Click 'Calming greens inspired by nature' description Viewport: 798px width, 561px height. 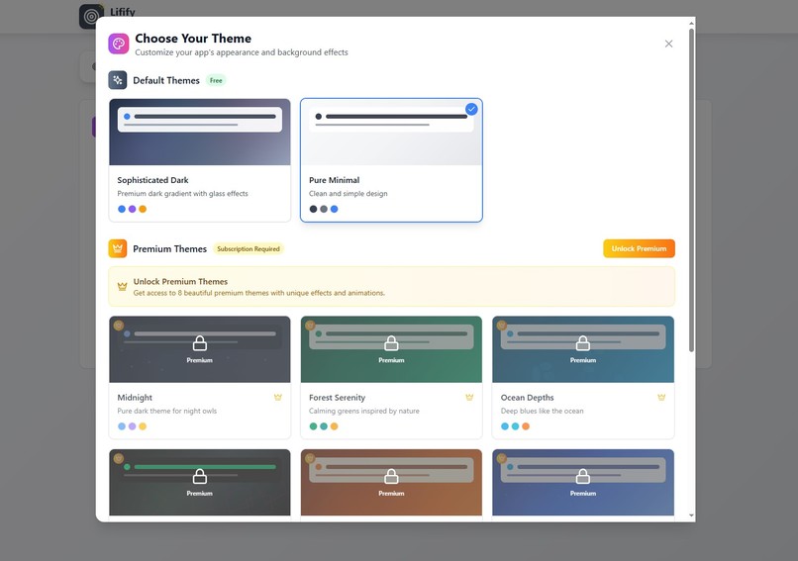coord(364,411)
